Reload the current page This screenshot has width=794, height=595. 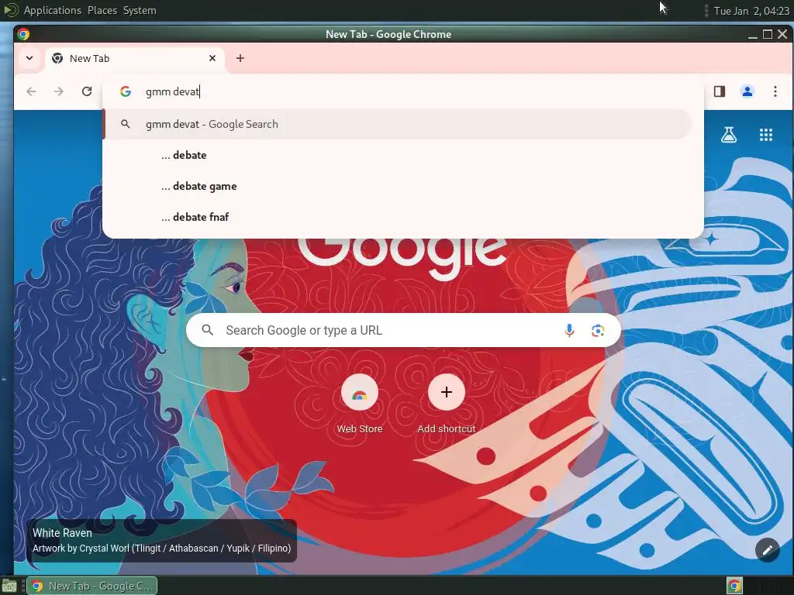tap(87, 91)
